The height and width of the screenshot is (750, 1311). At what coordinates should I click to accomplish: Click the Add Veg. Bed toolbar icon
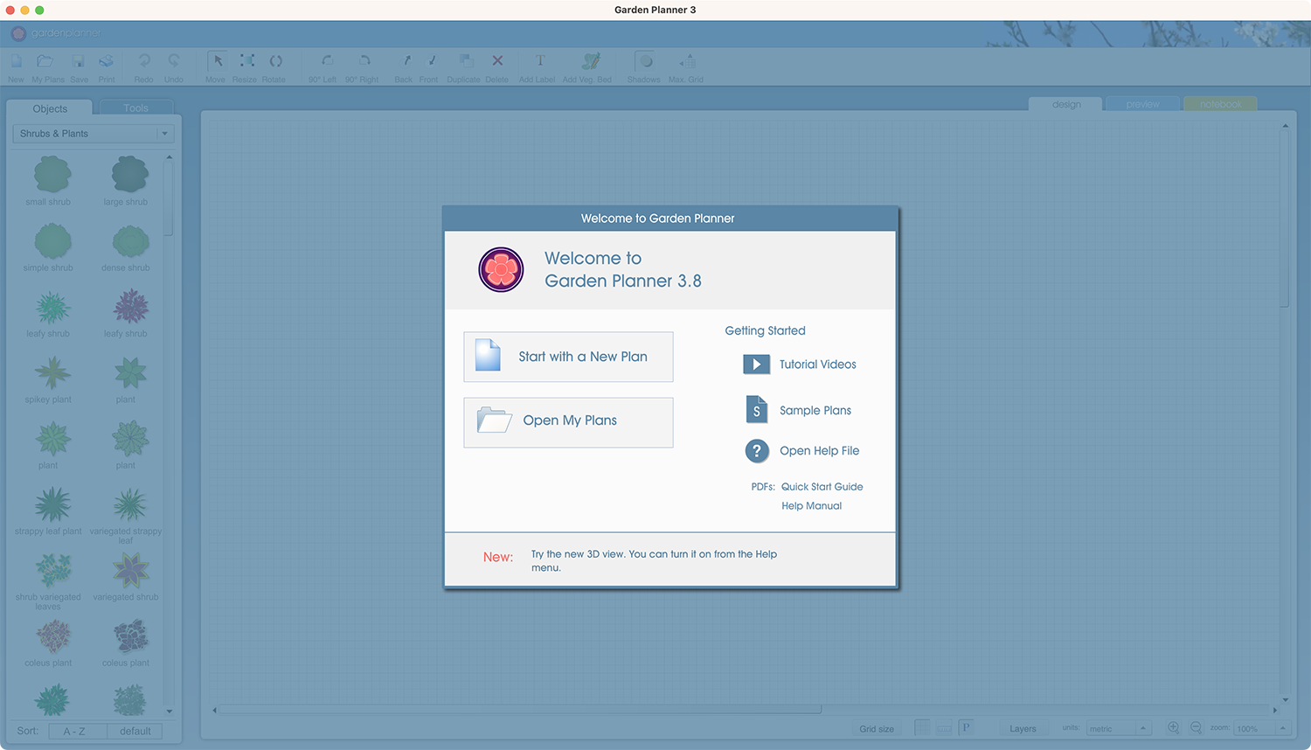[x=591, y=61]
